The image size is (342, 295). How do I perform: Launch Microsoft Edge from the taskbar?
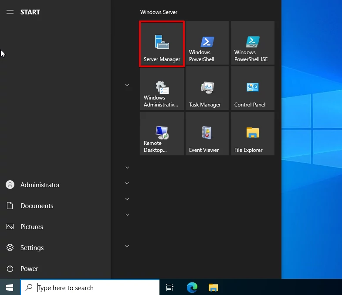(x=192, y=287)
